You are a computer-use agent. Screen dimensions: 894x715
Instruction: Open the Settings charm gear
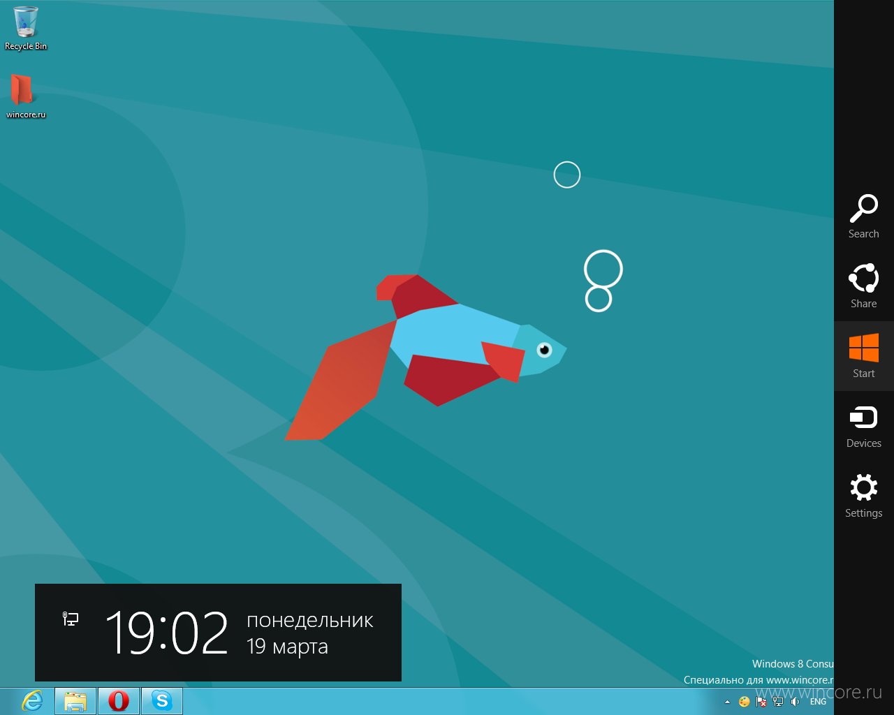pyautogui.click(x=864, y=496)
